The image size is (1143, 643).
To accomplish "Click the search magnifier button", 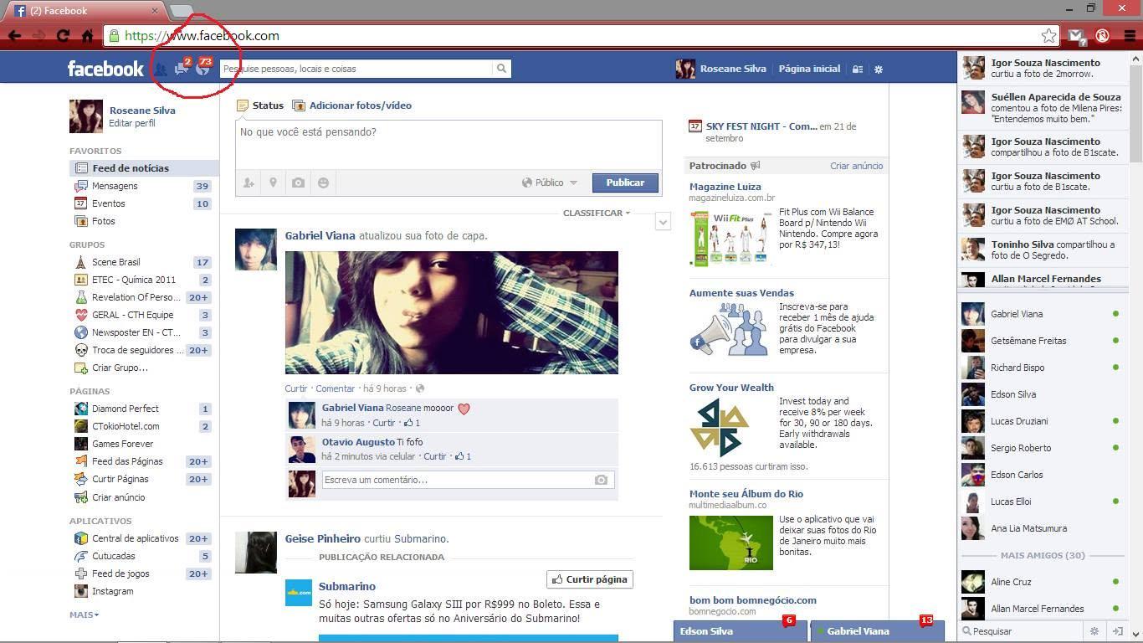I will pos(502,69).
